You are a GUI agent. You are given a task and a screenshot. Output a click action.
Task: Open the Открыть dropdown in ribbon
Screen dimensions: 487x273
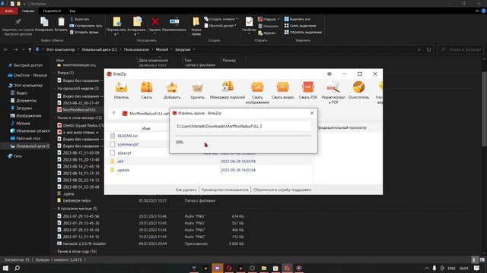pyautogui.click(x=269, y=19)
